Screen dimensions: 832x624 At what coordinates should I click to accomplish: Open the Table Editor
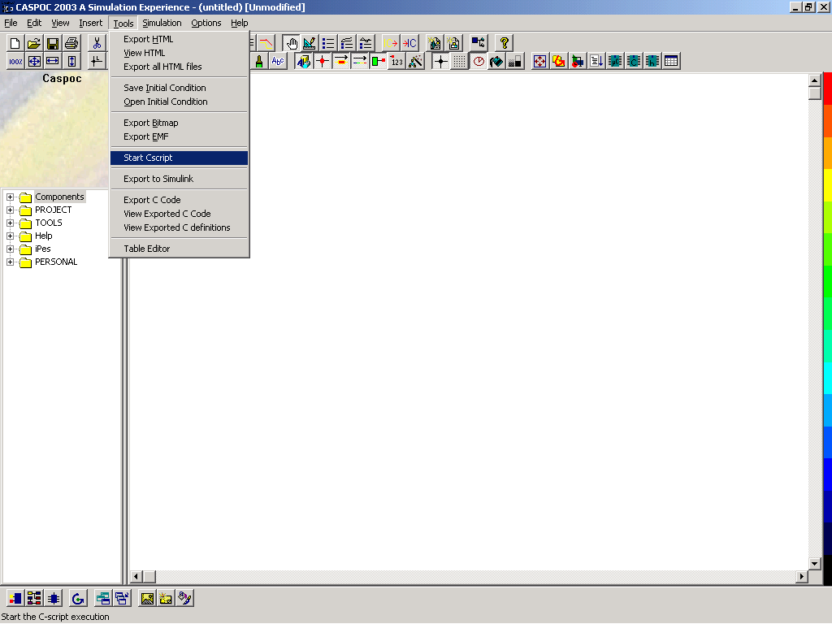click(180, 249)
